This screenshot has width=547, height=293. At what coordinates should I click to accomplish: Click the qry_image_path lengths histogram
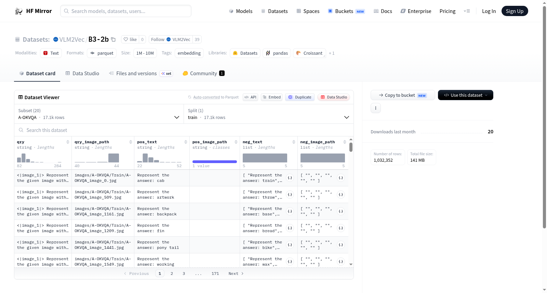pyautogui.click(x=97, y=158)
